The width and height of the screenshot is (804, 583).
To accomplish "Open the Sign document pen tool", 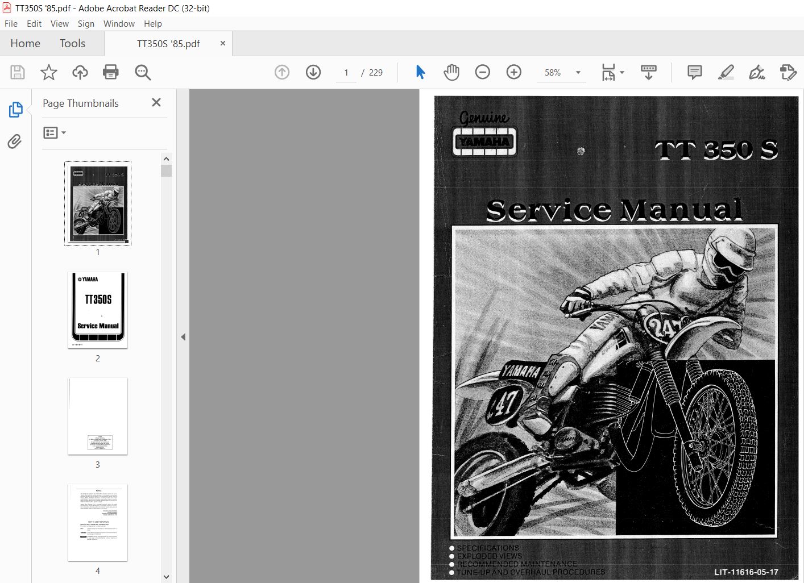I will click(757, 72).
